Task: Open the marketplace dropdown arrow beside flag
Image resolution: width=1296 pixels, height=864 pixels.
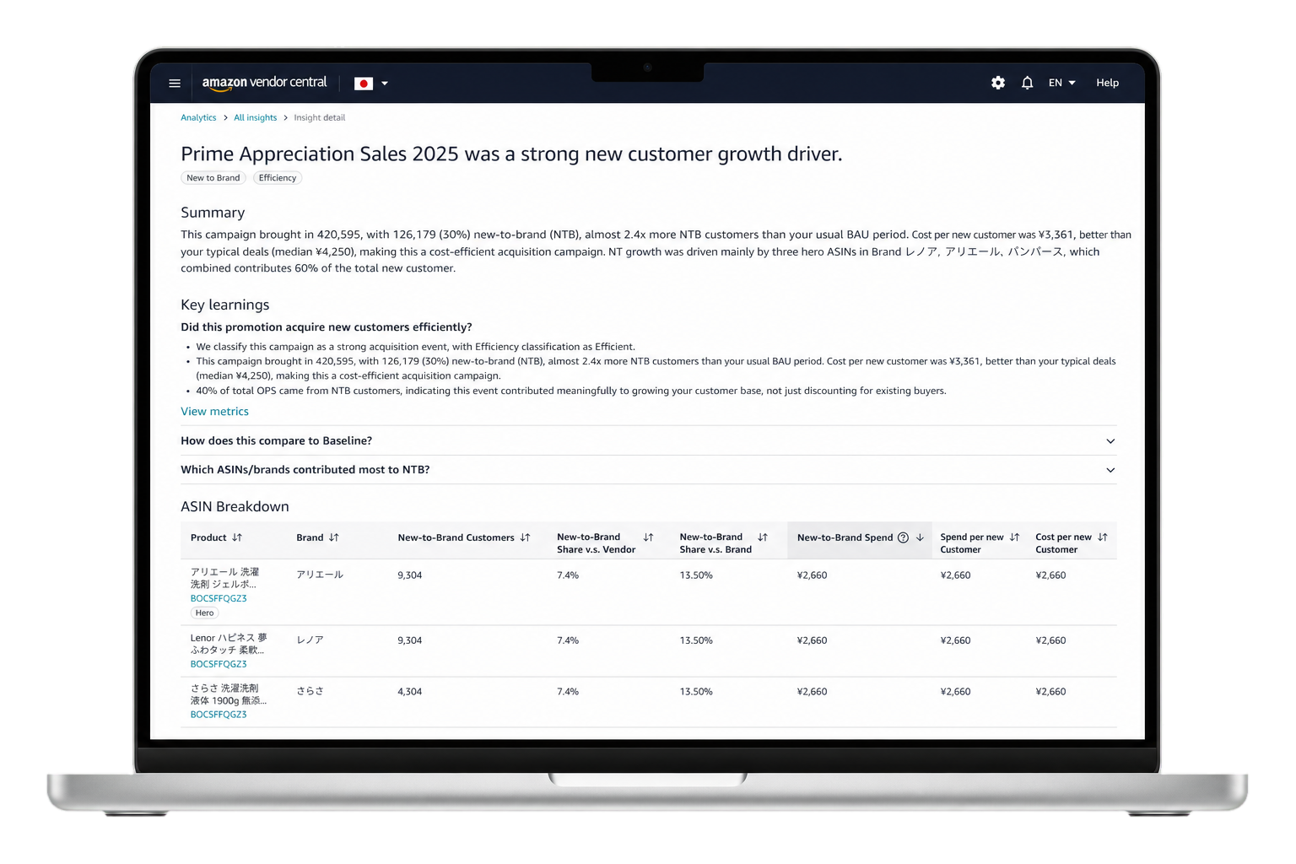Action: click(385, 84)
